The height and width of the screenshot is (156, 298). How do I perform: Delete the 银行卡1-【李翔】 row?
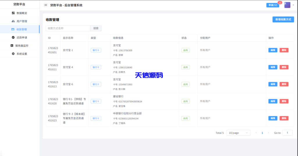(284, 101)
